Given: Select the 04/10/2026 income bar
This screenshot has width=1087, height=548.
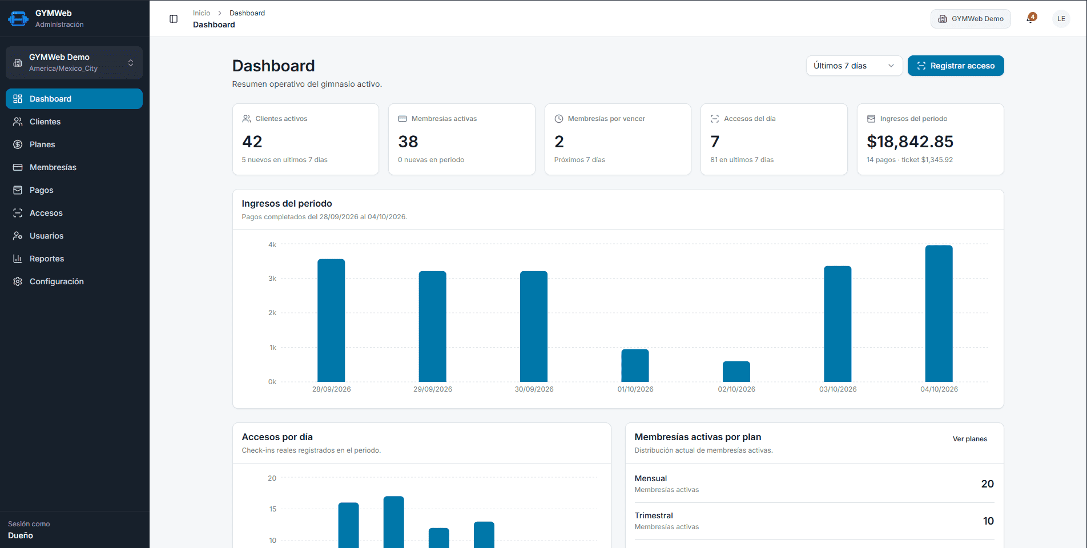Looking at the screenshot, I should (939, 313).
